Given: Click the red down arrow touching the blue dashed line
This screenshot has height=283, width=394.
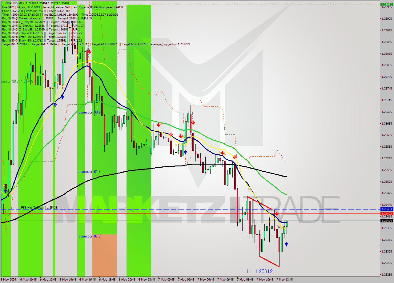Looking at the screenshot, I should (277, 213).
